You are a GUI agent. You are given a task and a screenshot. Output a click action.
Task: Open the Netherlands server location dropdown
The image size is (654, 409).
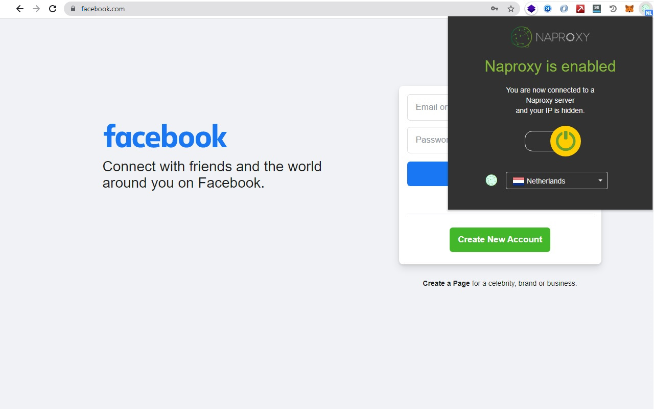pyautogui.click(x=557, y=180)
